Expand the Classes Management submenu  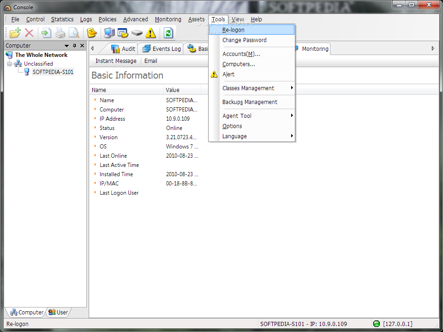tap(252, 88)
